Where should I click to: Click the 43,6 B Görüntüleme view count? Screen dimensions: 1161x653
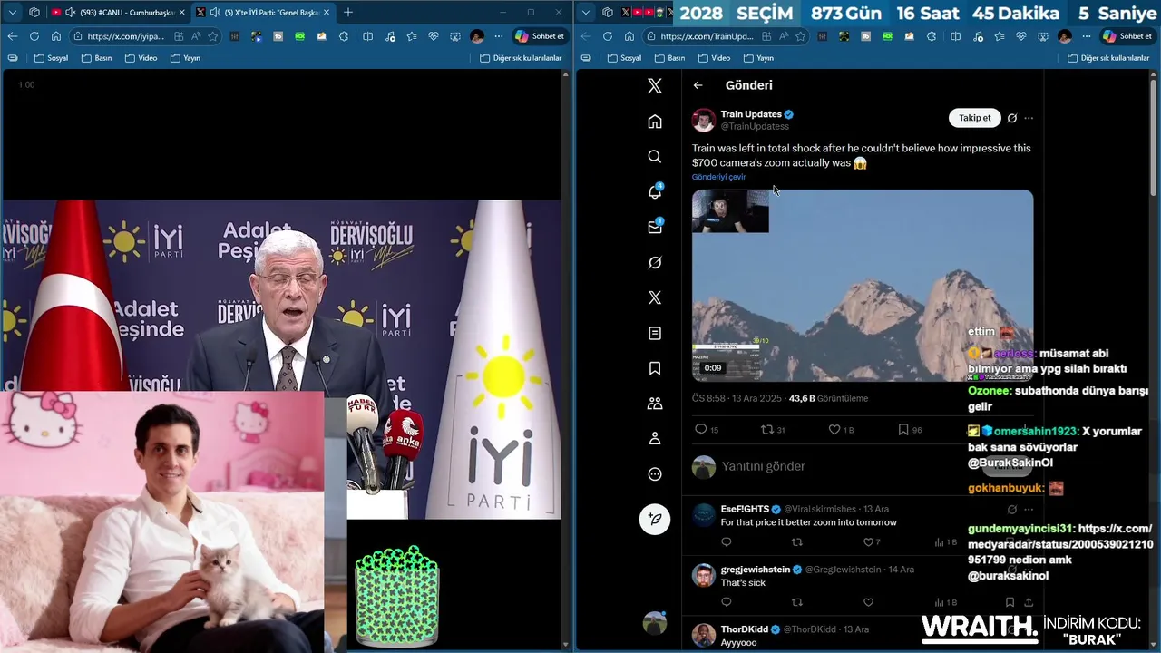tap(828, 398)
